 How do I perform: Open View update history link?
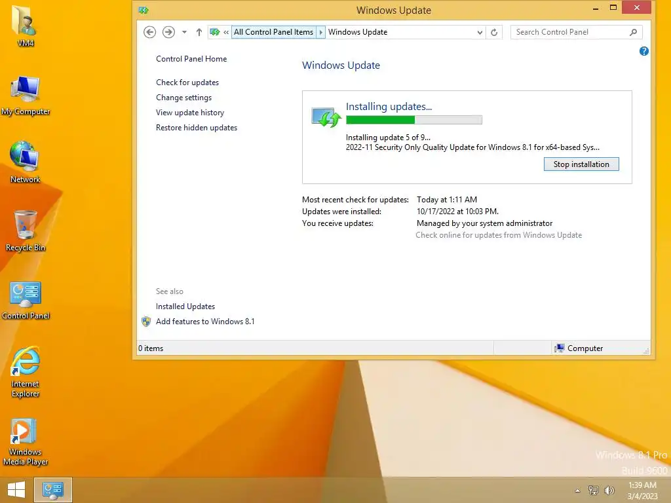point(190,113)
